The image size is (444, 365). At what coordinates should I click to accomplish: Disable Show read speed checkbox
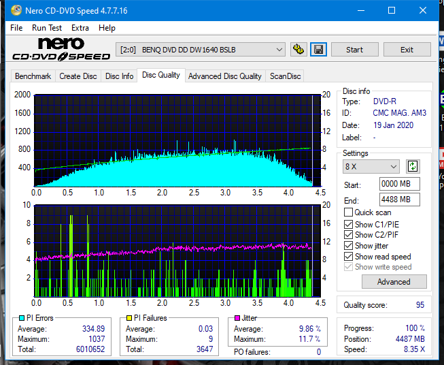(x=348, y=256)
